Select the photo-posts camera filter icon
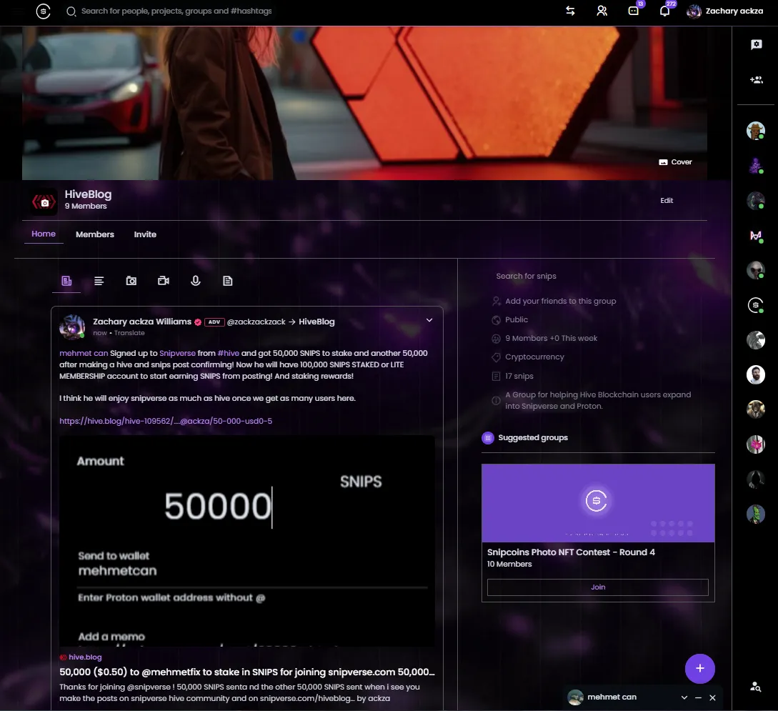Viewport: 778px width, 711px height. [x=131, y=281]
